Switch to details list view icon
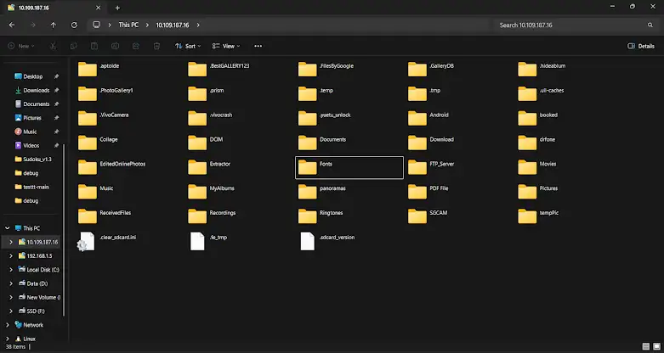The width and height of the screenshot is (664, 353). coord(646,347)
